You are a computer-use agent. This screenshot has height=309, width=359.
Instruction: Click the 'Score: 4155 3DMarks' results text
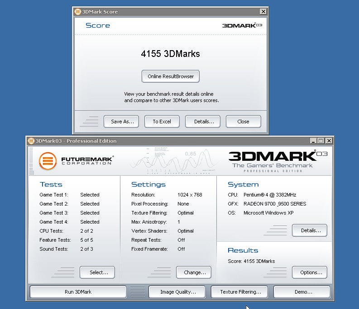(x=251, y=261)
